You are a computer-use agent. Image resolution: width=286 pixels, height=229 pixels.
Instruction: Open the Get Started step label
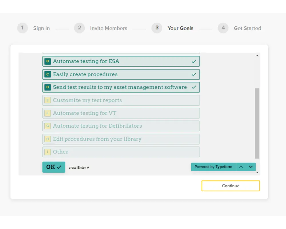click(247, 28)
